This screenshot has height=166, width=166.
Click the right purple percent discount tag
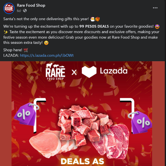click(141, 122)
